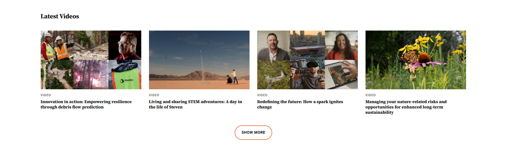Open the rocket launch desert video thumbnail
Viewport: 506px width, 152px height.
click(x=199, y=60)
